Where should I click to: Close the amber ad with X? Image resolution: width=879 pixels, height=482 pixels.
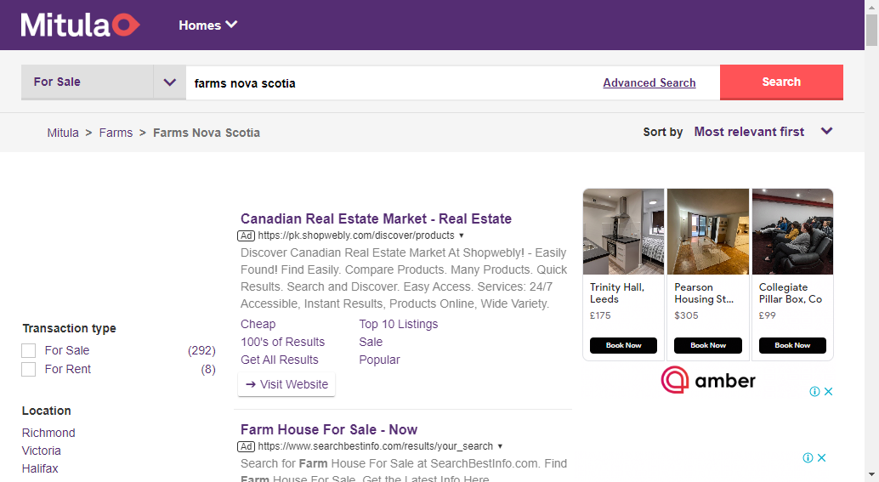coord(828,392)
